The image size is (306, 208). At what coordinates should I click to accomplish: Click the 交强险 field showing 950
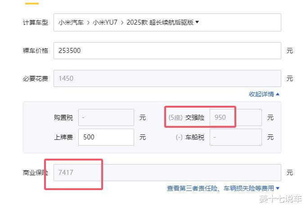(235, 117)
